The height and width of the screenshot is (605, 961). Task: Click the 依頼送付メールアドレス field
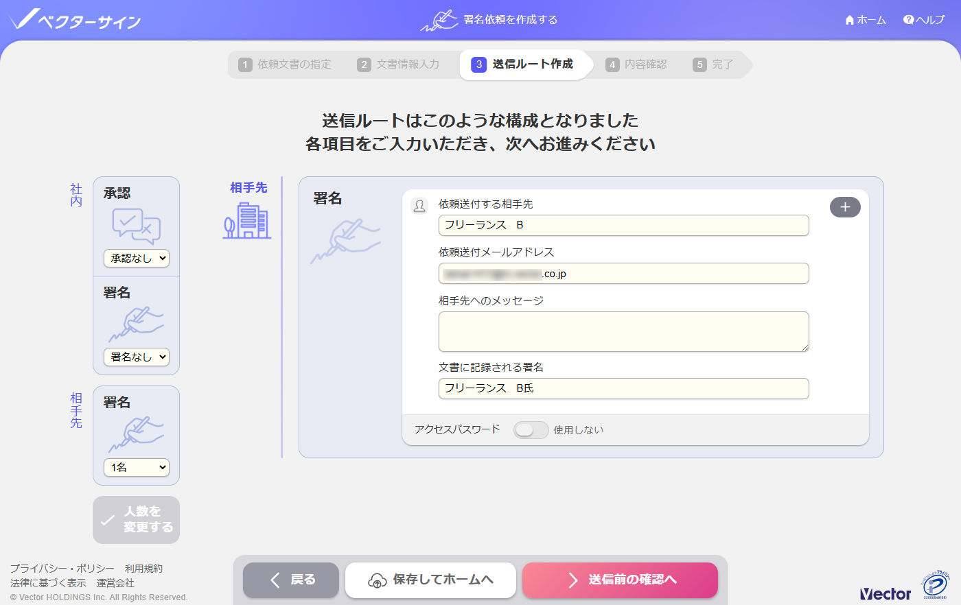coord(624,274)
